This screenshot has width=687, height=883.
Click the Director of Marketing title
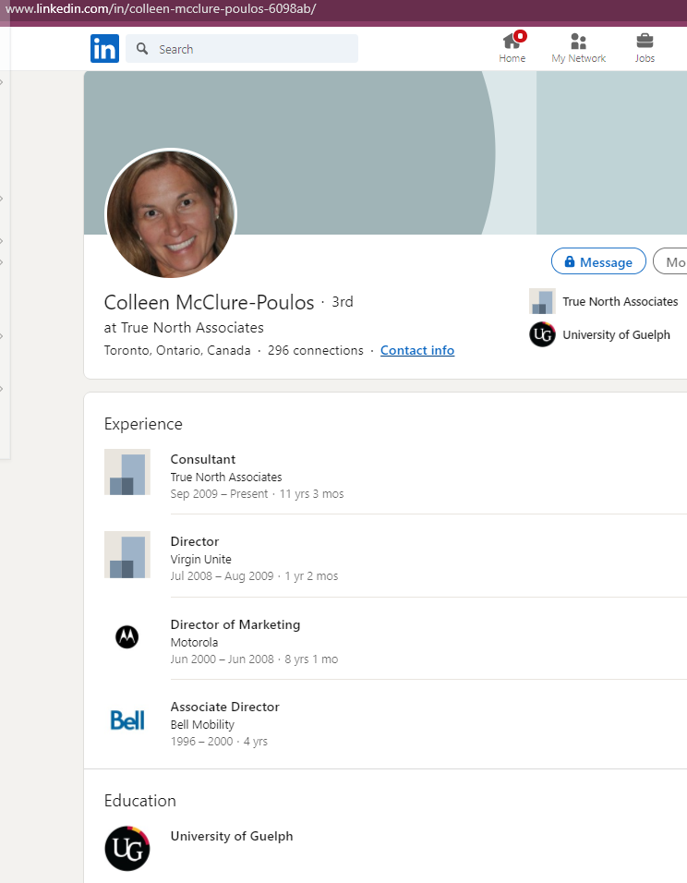point(235,624)
